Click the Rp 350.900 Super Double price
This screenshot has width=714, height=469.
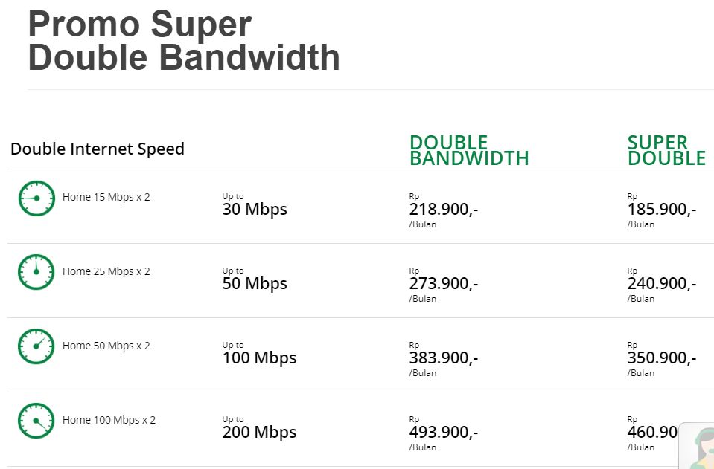tap(662, 358)
